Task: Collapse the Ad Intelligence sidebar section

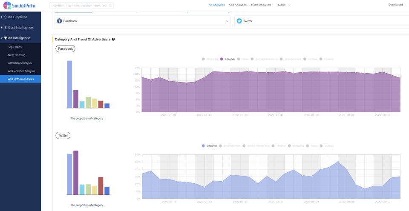Action: click(x=20, y=38)
